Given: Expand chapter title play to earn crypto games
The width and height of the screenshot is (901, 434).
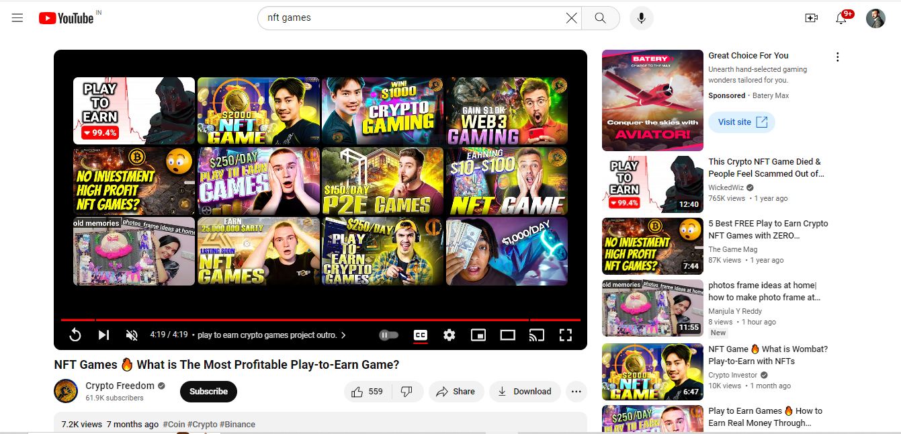Looking at the screenshot, I should point(271,335).
